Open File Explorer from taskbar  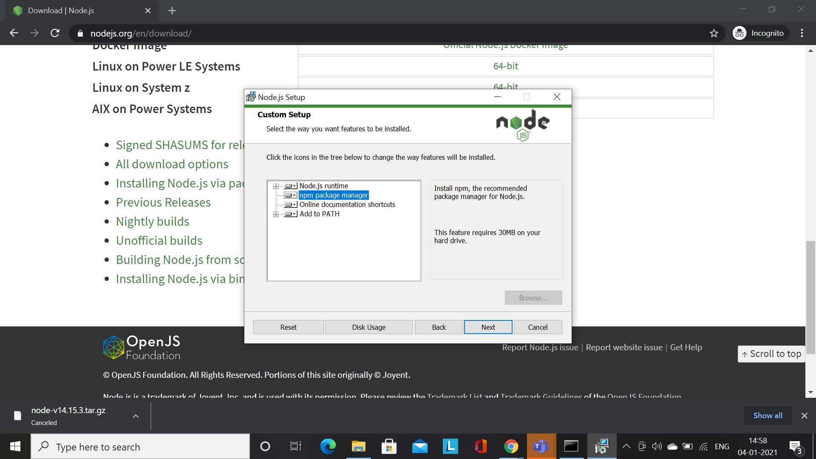[x=358, y=447]
